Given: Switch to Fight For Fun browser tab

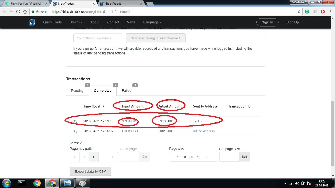Looking at the screenshot, I should click(x=26, y=4).
